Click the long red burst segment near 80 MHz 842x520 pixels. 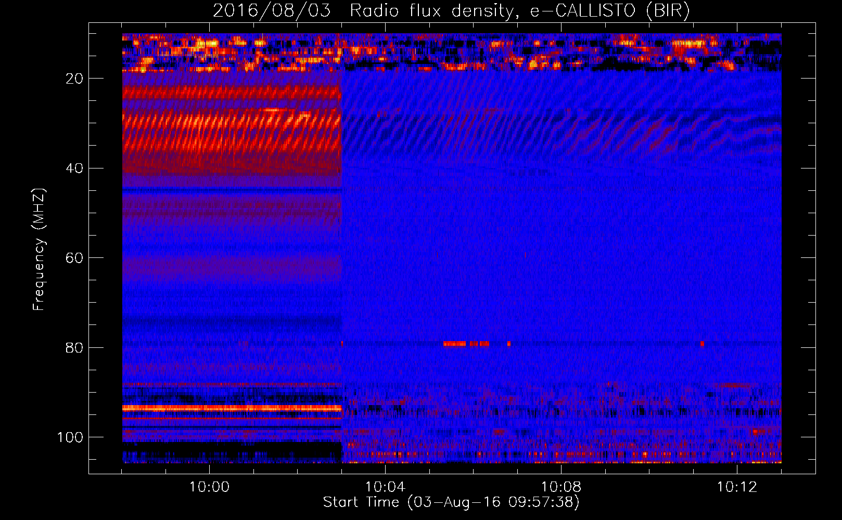point(454,344)
